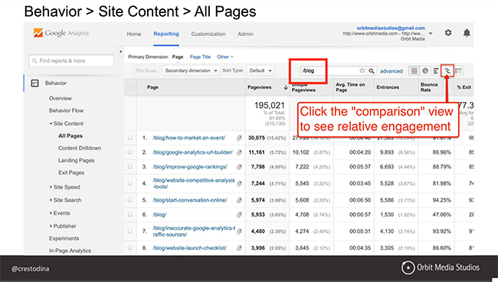This screenshot has width=498, height=282.
Task: Select All Pages report
Action: [70, 136]
